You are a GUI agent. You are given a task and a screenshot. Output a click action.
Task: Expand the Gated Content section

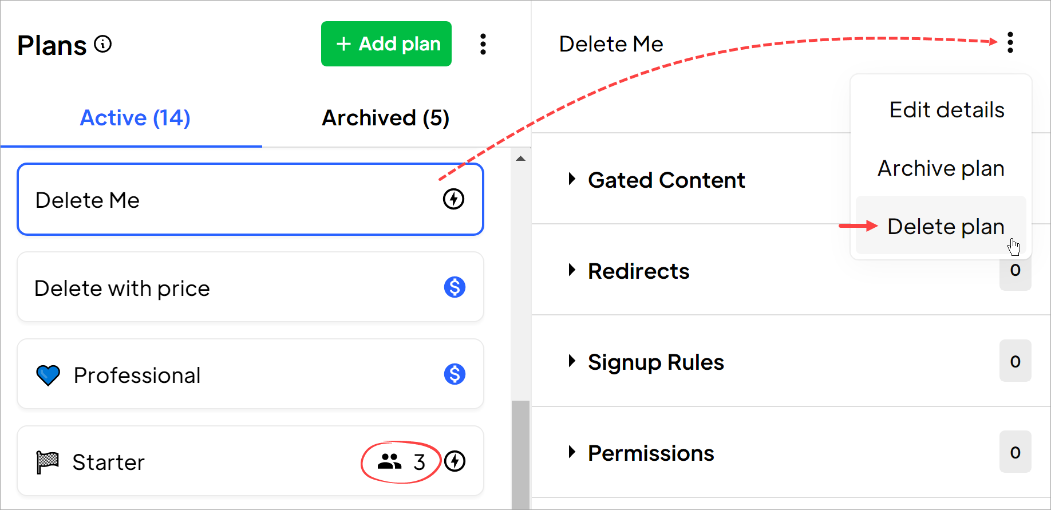tap(572, 179)
